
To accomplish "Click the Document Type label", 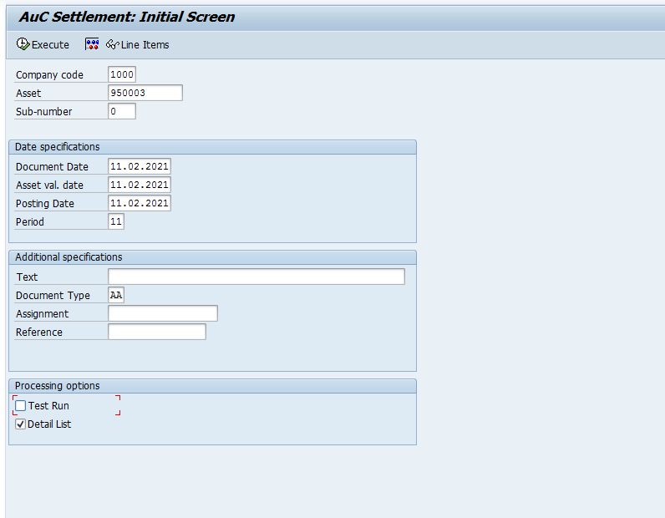I will [53, 296].
